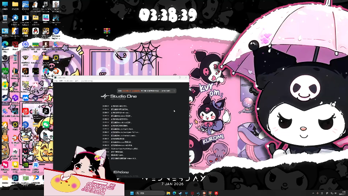The width and height of the screenshot is (348, 196).
Task: Open Steam from the taskbar
Action: pos(180,193)
